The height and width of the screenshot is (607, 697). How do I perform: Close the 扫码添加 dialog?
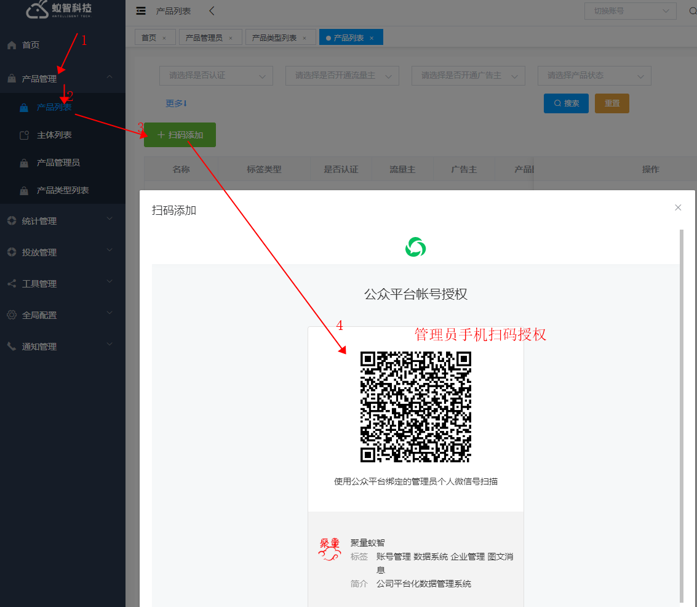coord(678,207)
